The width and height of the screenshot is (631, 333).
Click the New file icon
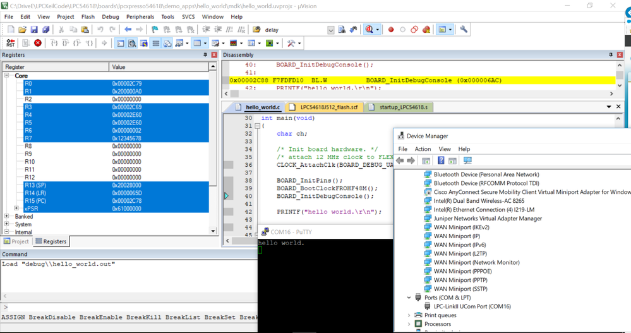point(11,30)
